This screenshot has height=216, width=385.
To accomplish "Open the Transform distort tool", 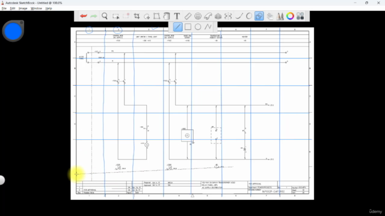I will pos(156,16).
